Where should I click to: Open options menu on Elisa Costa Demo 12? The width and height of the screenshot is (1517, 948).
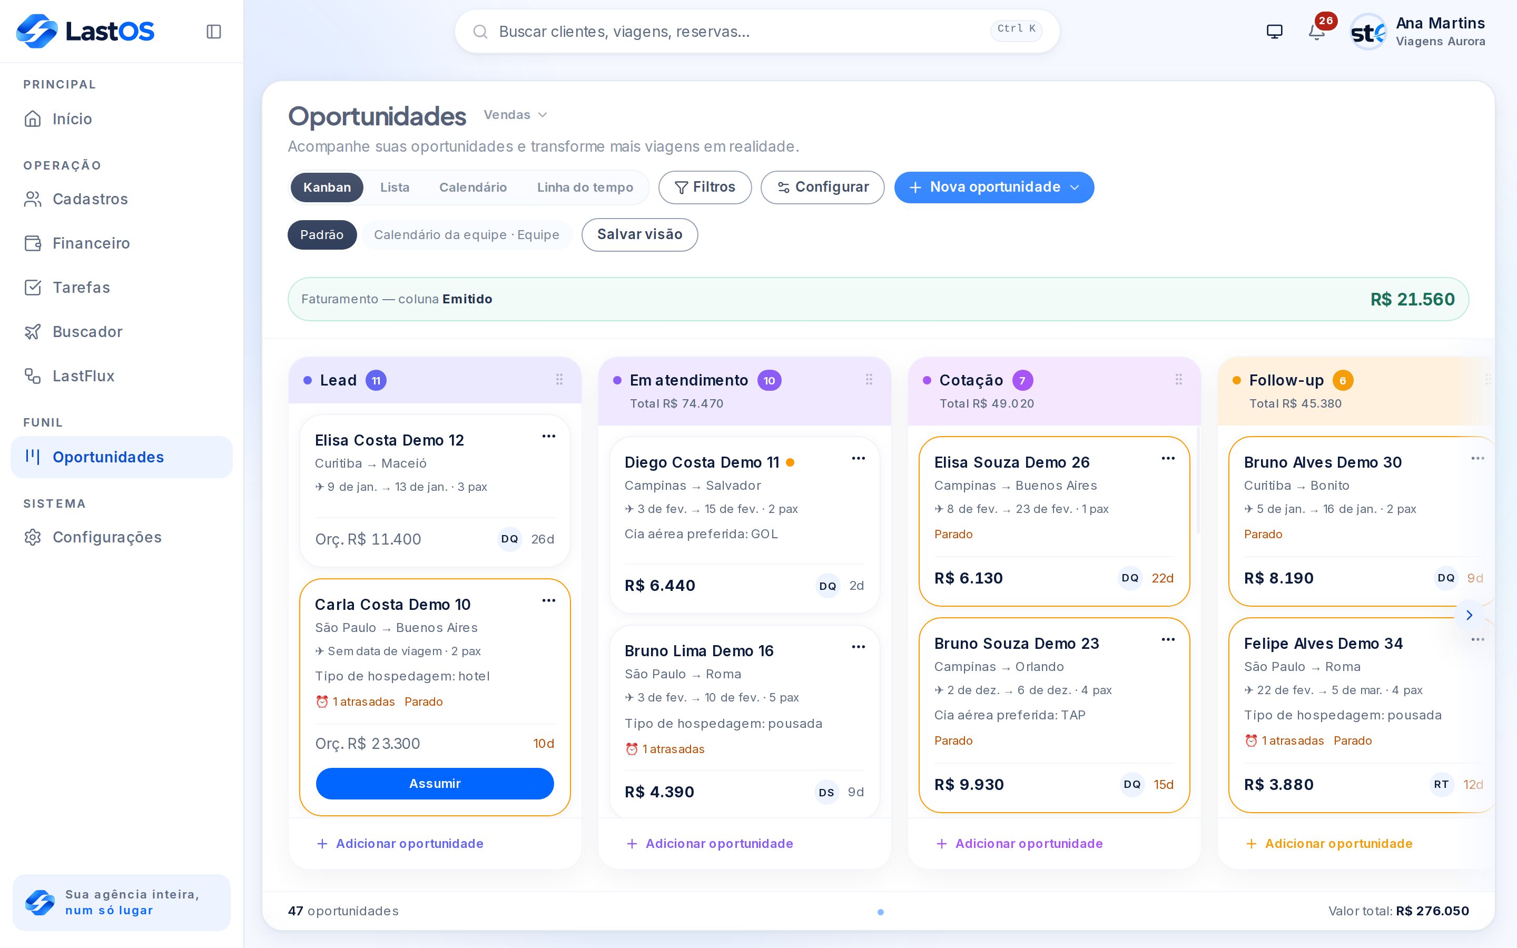point(548,437)
